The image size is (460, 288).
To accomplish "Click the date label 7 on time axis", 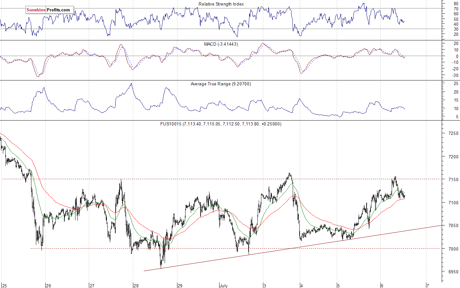I will (428, 286).
